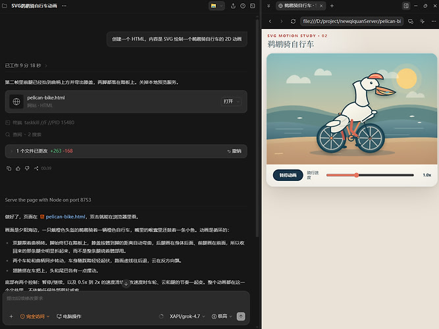Click the 'pelican-bike.html' file name on card
Screen dimensions: 439x329
pos(46,98)
